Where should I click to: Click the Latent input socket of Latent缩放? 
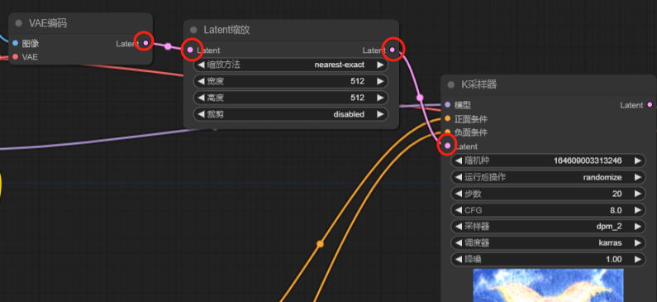click(190, 50)
